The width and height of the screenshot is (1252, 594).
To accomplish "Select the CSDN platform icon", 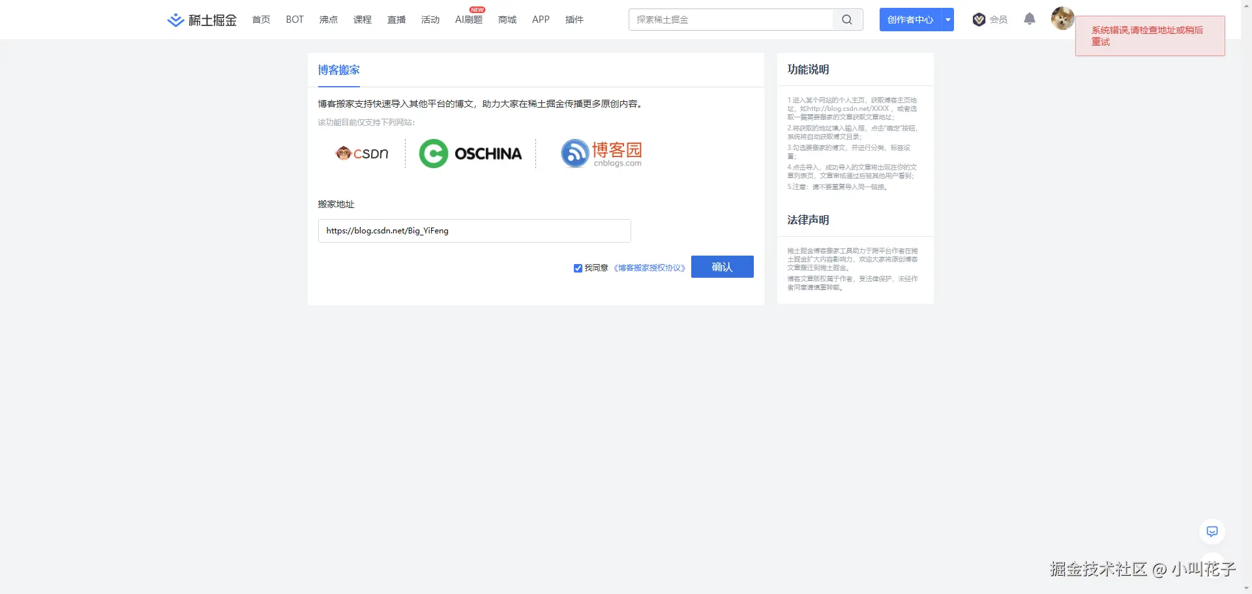I will 363,153.
